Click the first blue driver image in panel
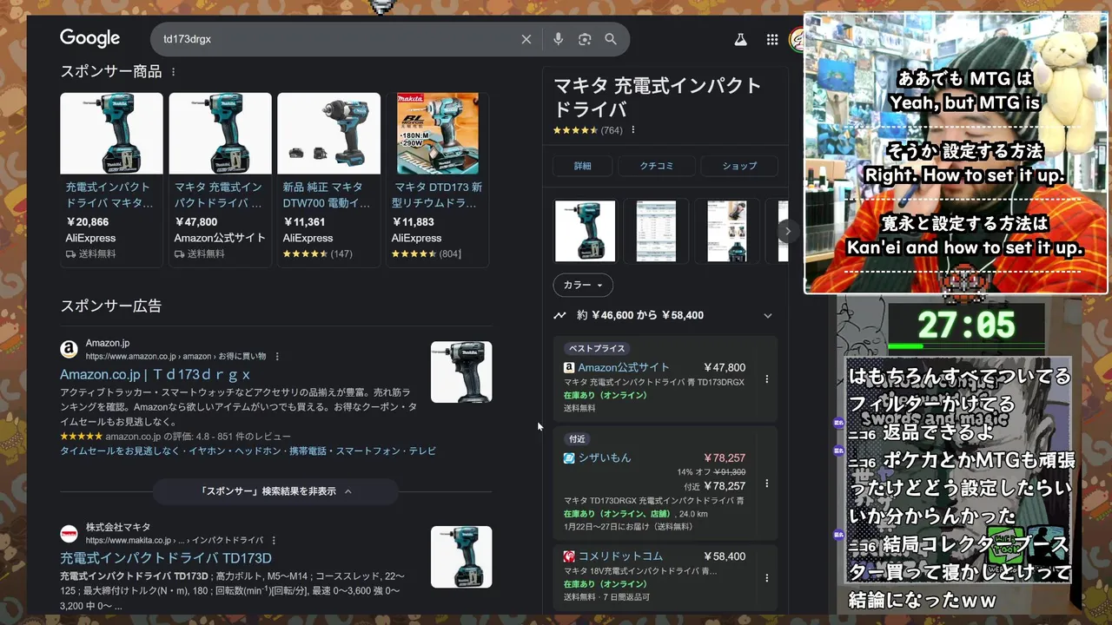 [x=585, y=231]
